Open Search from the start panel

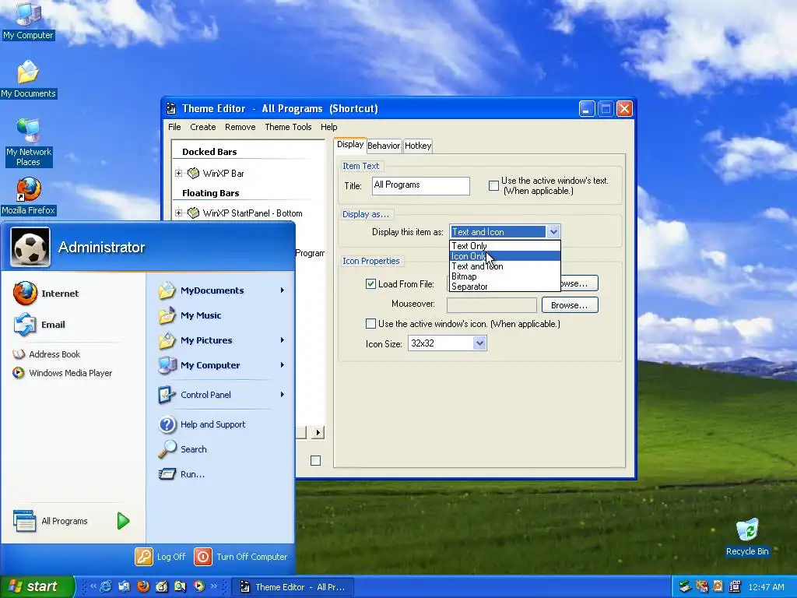point(183,449)
